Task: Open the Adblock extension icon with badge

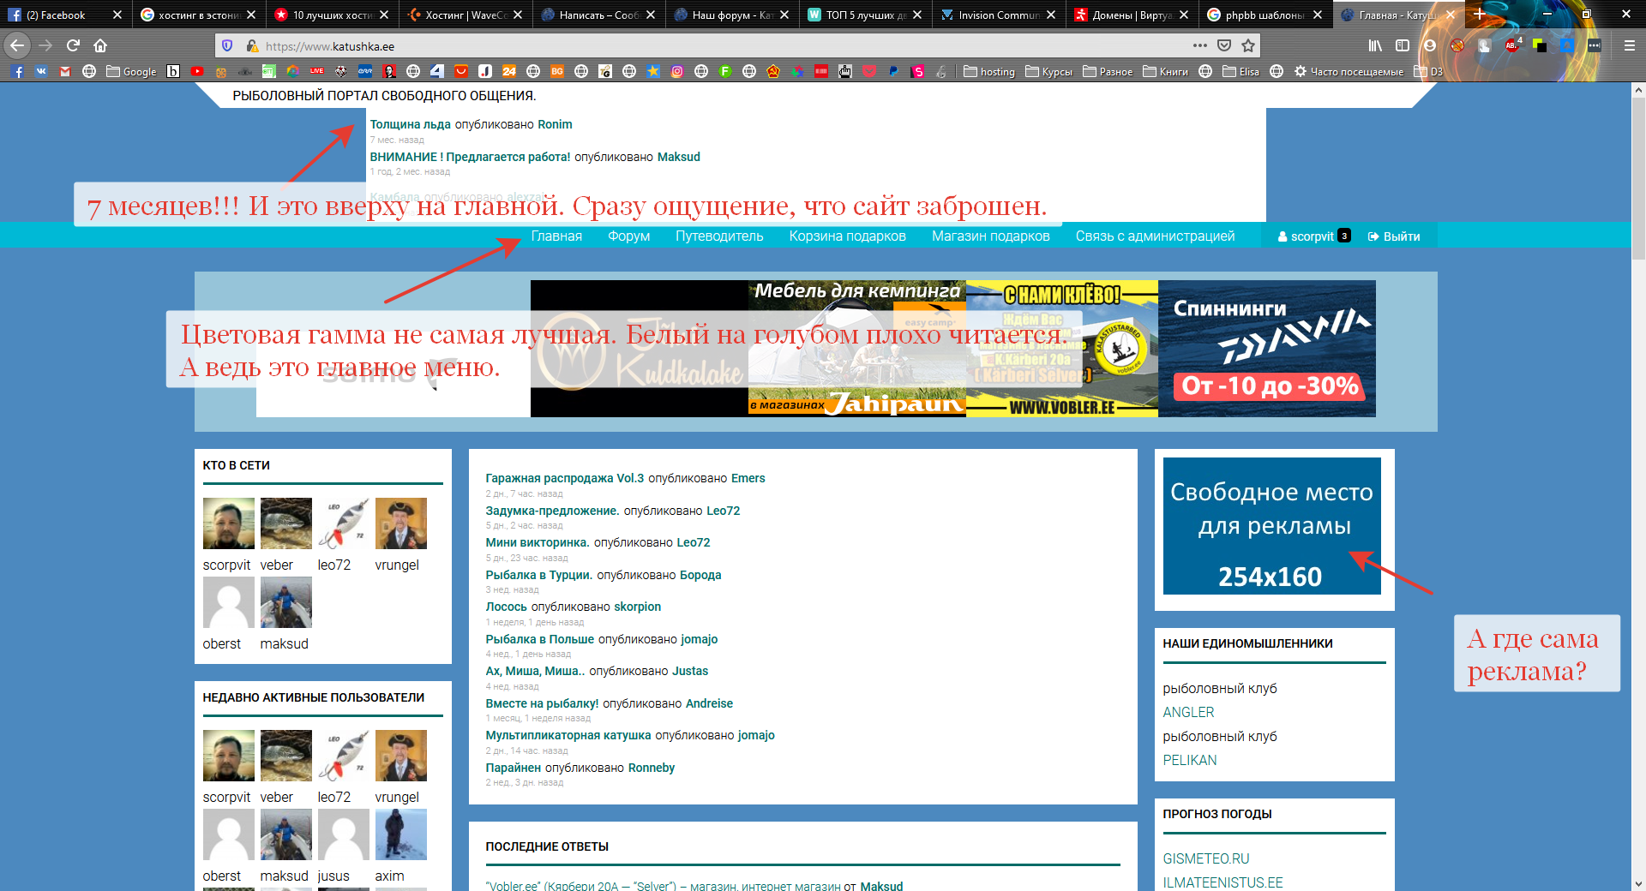Action: click(1512, 45)
